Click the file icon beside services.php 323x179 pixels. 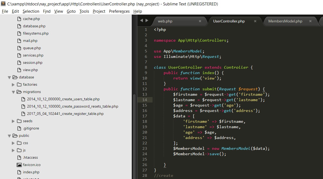tap(19, 55)
